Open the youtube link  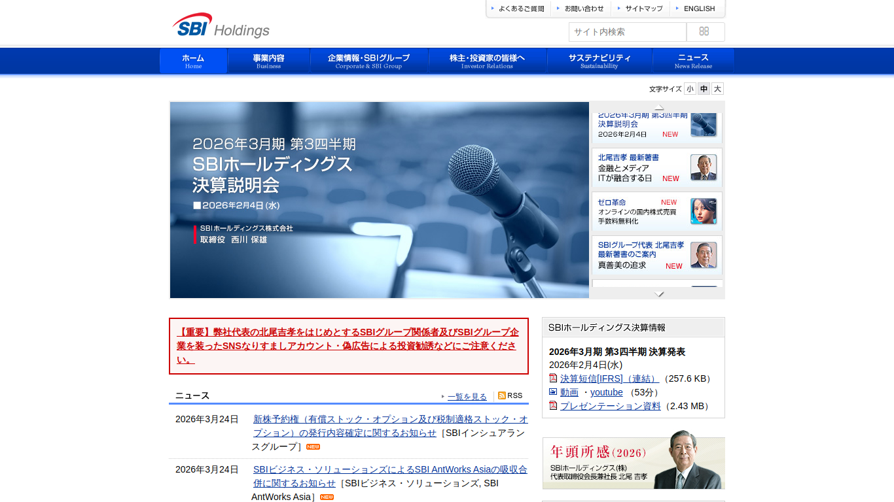(x=607, y=392)
